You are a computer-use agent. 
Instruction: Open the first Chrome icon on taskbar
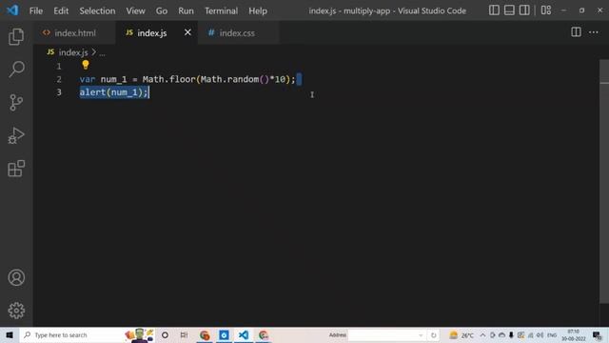(205, 334)
